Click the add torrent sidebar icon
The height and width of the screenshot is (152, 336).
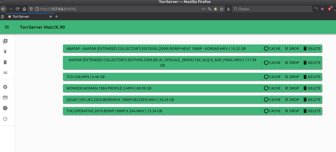[x=5, y=41]
